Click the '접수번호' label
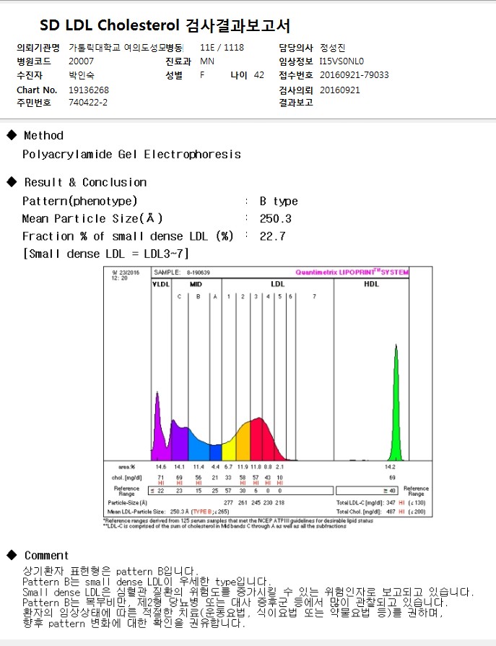Viewport: 496px width, 646px height. pos(295,75)
